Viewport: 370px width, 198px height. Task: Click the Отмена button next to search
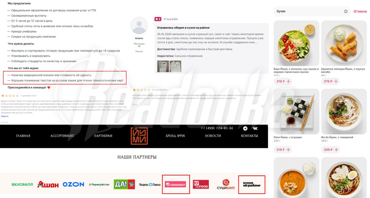(360, 12)
